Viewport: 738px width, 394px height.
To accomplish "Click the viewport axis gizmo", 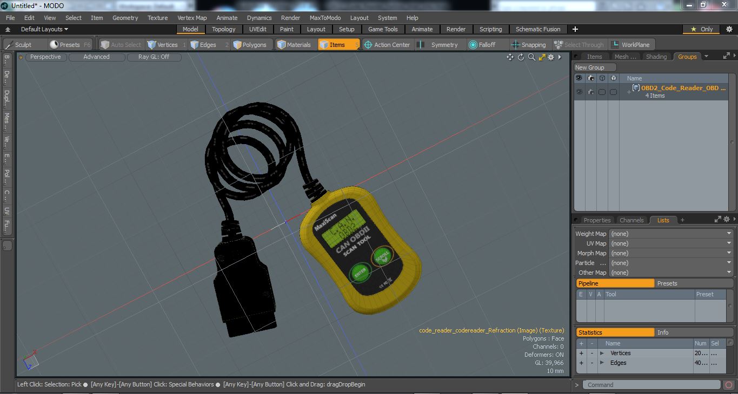I will point(30,360).
